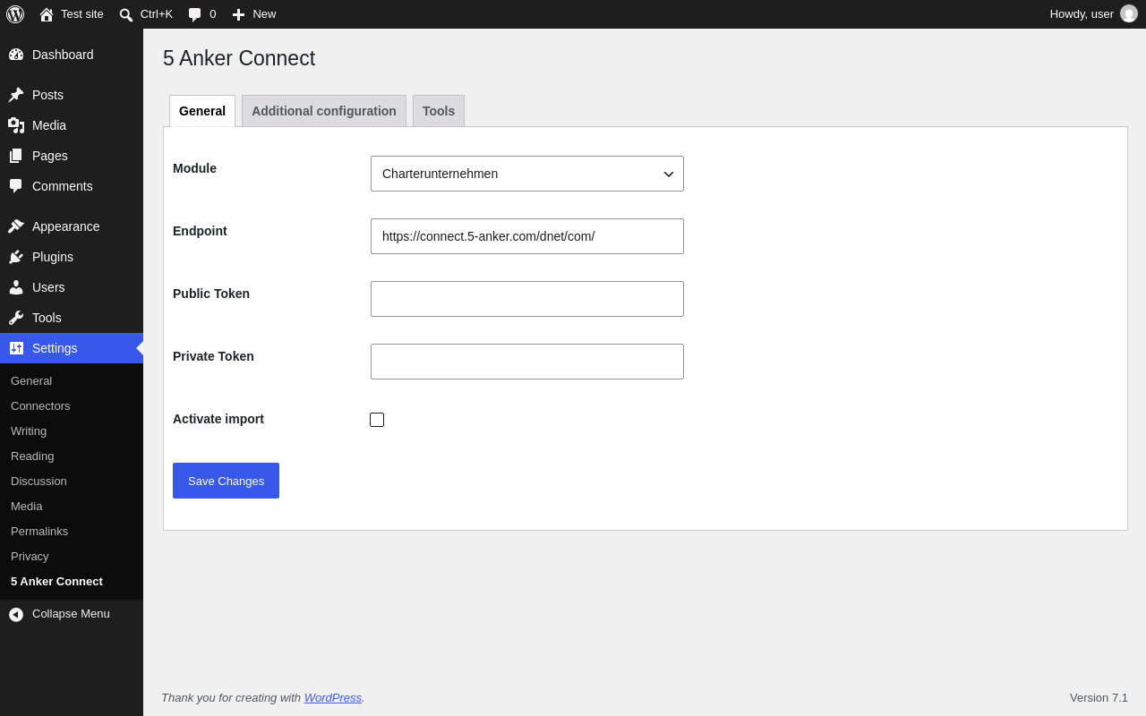
Task: Click the New text in the admin bar
Action: [264, 14]
